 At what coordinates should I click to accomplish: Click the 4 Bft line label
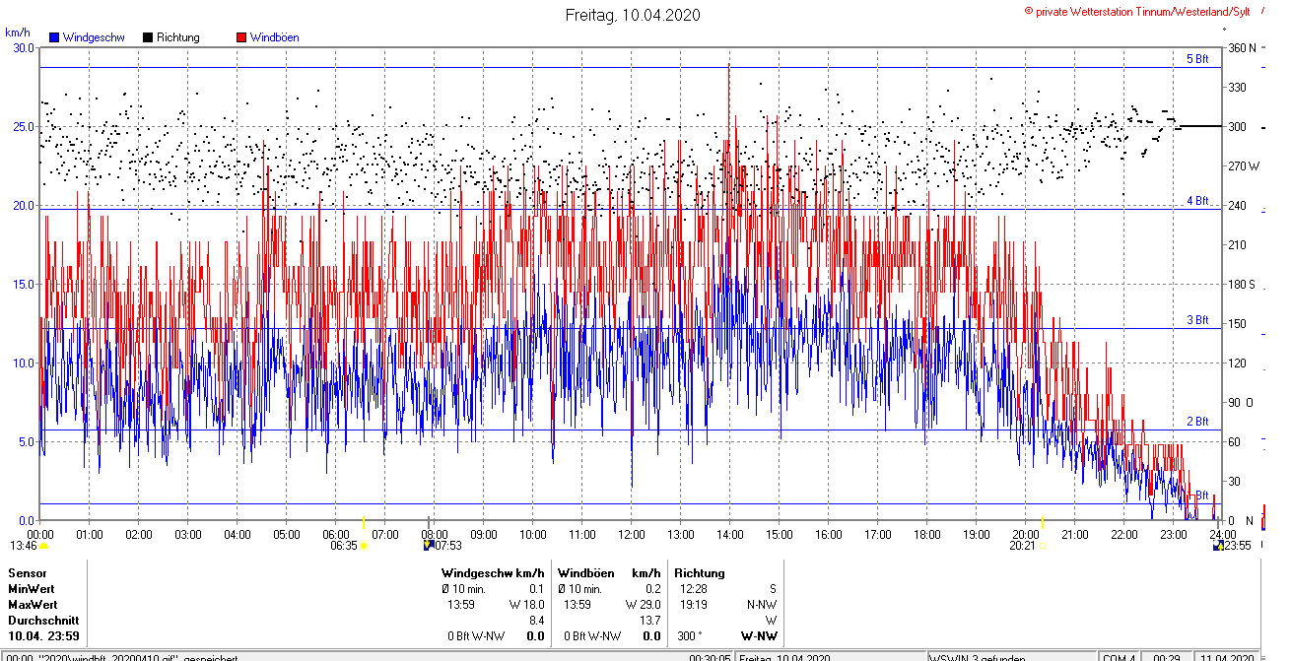pyautogui.click(x=1197, y=201)
